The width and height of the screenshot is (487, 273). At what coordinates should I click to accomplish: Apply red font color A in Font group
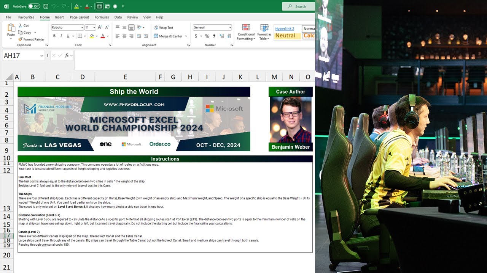(x=103, y=36)
